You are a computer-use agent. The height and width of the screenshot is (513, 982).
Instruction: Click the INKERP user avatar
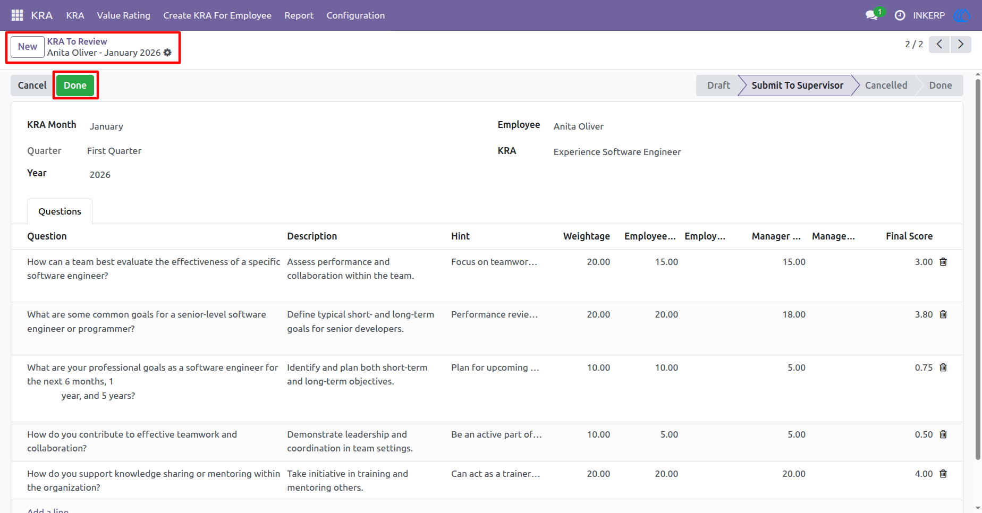point(962,15)
